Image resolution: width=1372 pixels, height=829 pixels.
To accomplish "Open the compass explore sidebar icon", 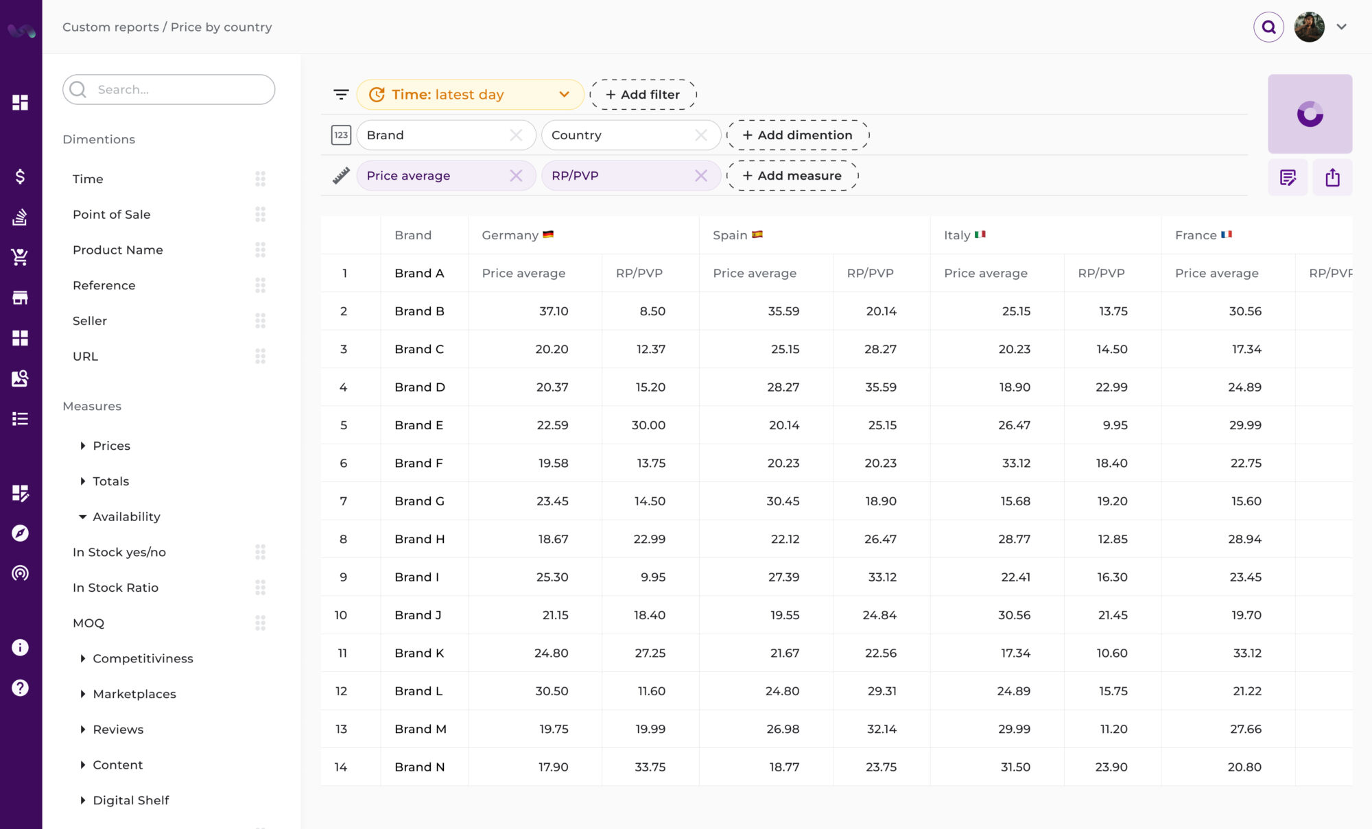I will pos(20,533).
